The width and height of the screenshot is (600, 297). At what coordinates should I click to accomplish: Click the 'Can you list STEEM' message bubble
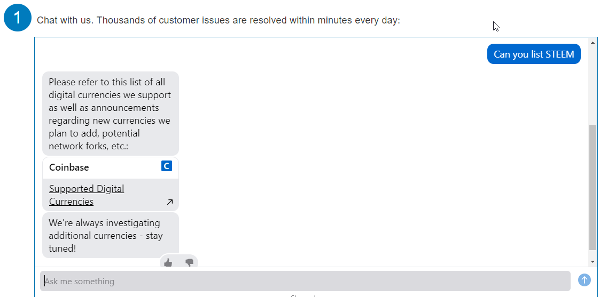point(534,54)
